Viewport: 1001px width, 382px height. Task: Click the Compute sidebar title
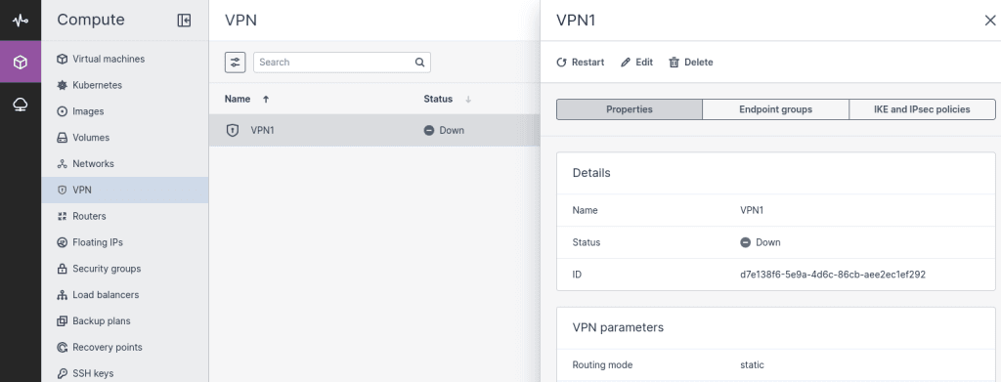click(x=91, y=20)
